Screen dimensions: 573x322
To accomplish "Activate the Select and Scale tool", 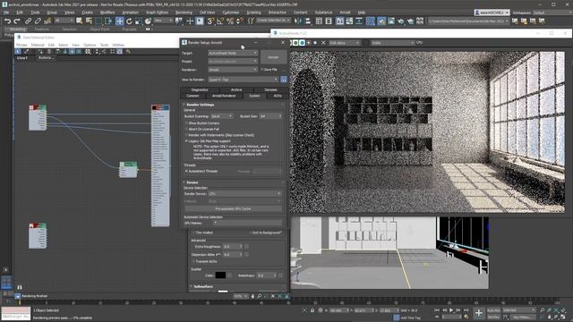I will pyautogui.click(x=139, y=21).
